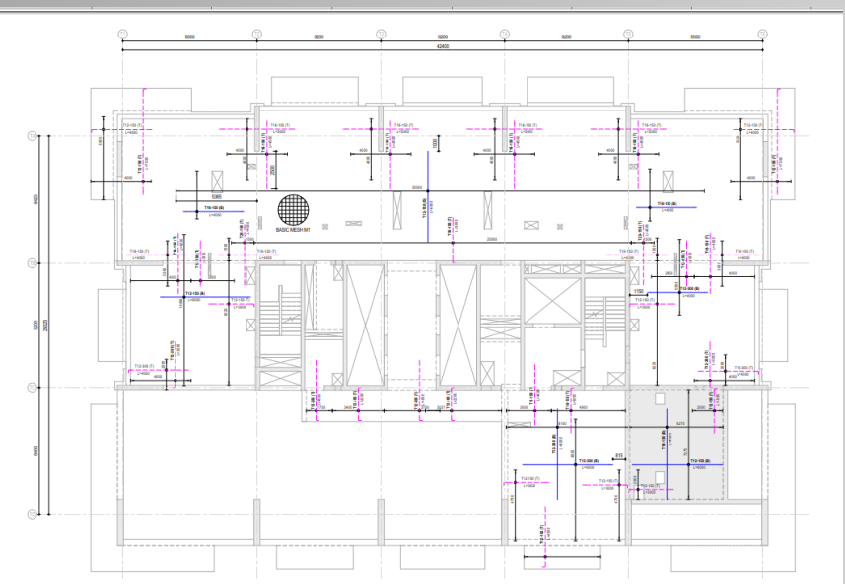Click the BASIC MESH M1 label
The image size is (845, 584).
click(293, 230)
